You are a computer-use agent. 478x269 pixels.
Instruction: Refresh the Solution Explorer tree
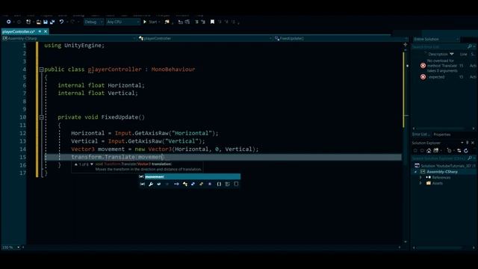(x=466, y=151)
